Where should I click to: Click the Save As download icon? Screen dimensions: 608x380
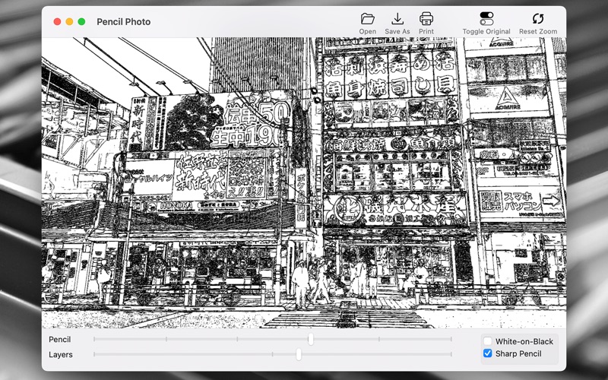[397, 18]
